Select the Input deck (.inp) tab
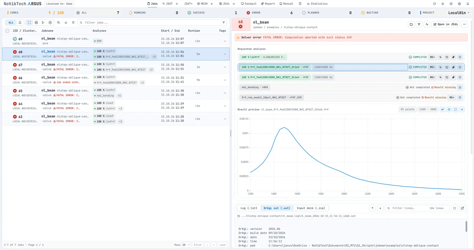The image size is (474, 250). point(310,208)
